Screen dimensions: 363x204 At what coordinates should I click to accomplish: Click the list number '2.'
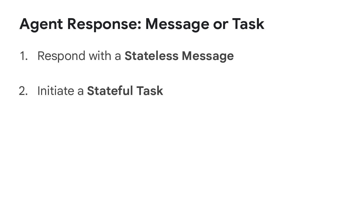click(x=23, y=91)
